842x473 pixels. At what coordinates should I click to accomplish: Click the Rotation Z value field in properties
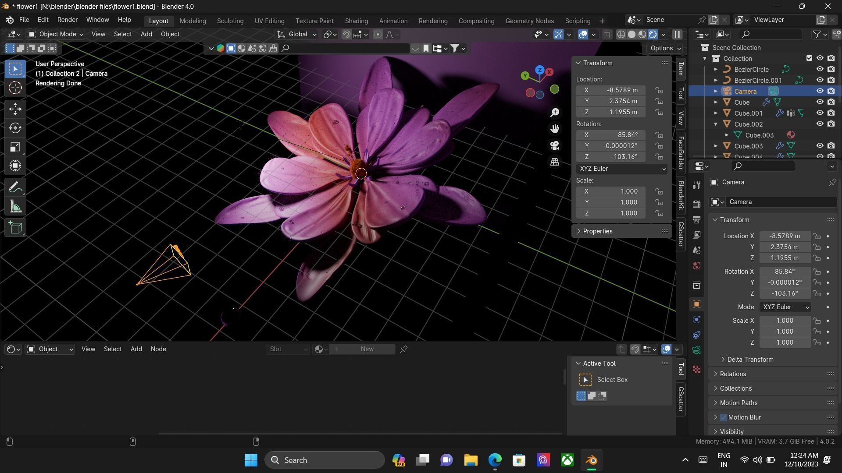pyautogui.click(x=785, y=294)
